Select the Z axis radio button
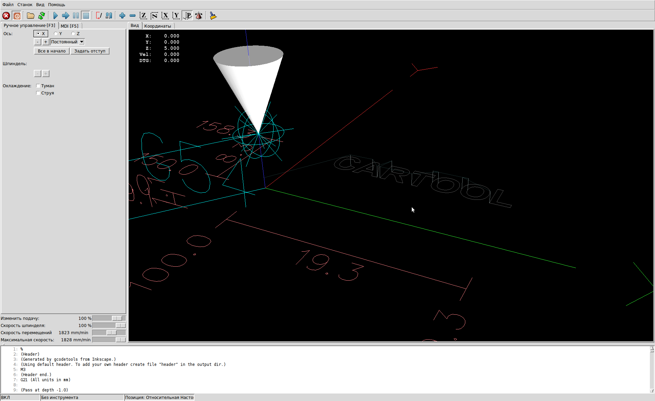This screenshot has width=655, height=401. point(73,33)
